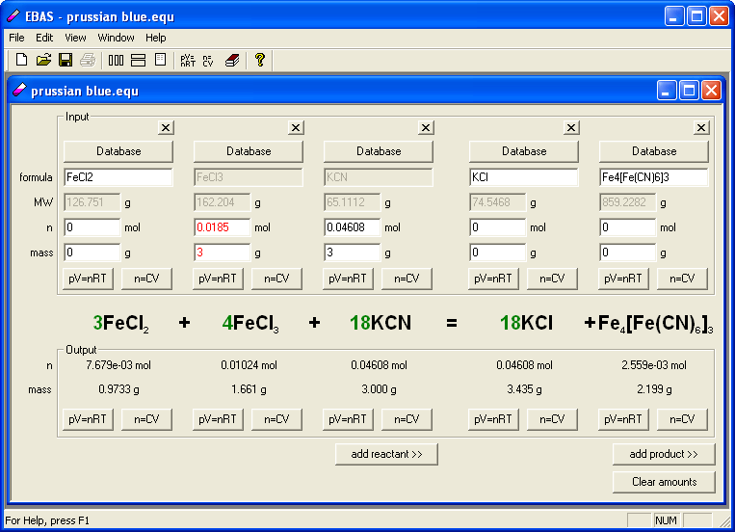735x532 pixels.
Task: Open the Edit menu
Action: [44, 38]
